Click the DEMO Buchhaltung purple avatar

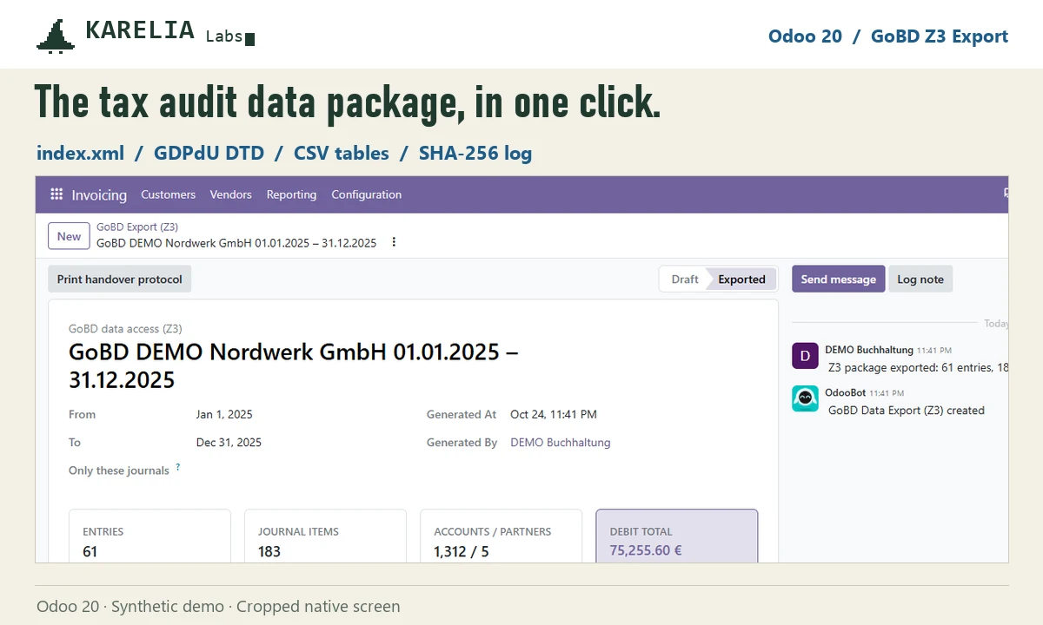(805, 356)
